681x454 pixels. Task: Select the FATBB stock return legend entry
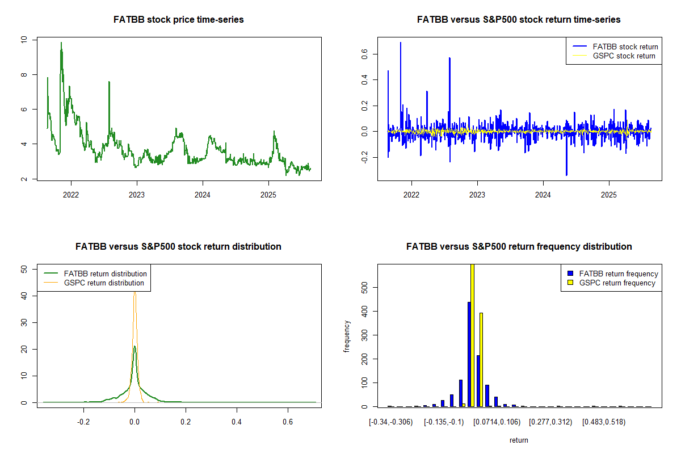(625, 47)
